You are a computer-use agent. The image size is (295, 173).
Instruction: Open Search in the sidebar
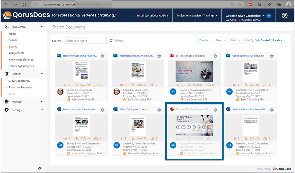coord(13,40)
